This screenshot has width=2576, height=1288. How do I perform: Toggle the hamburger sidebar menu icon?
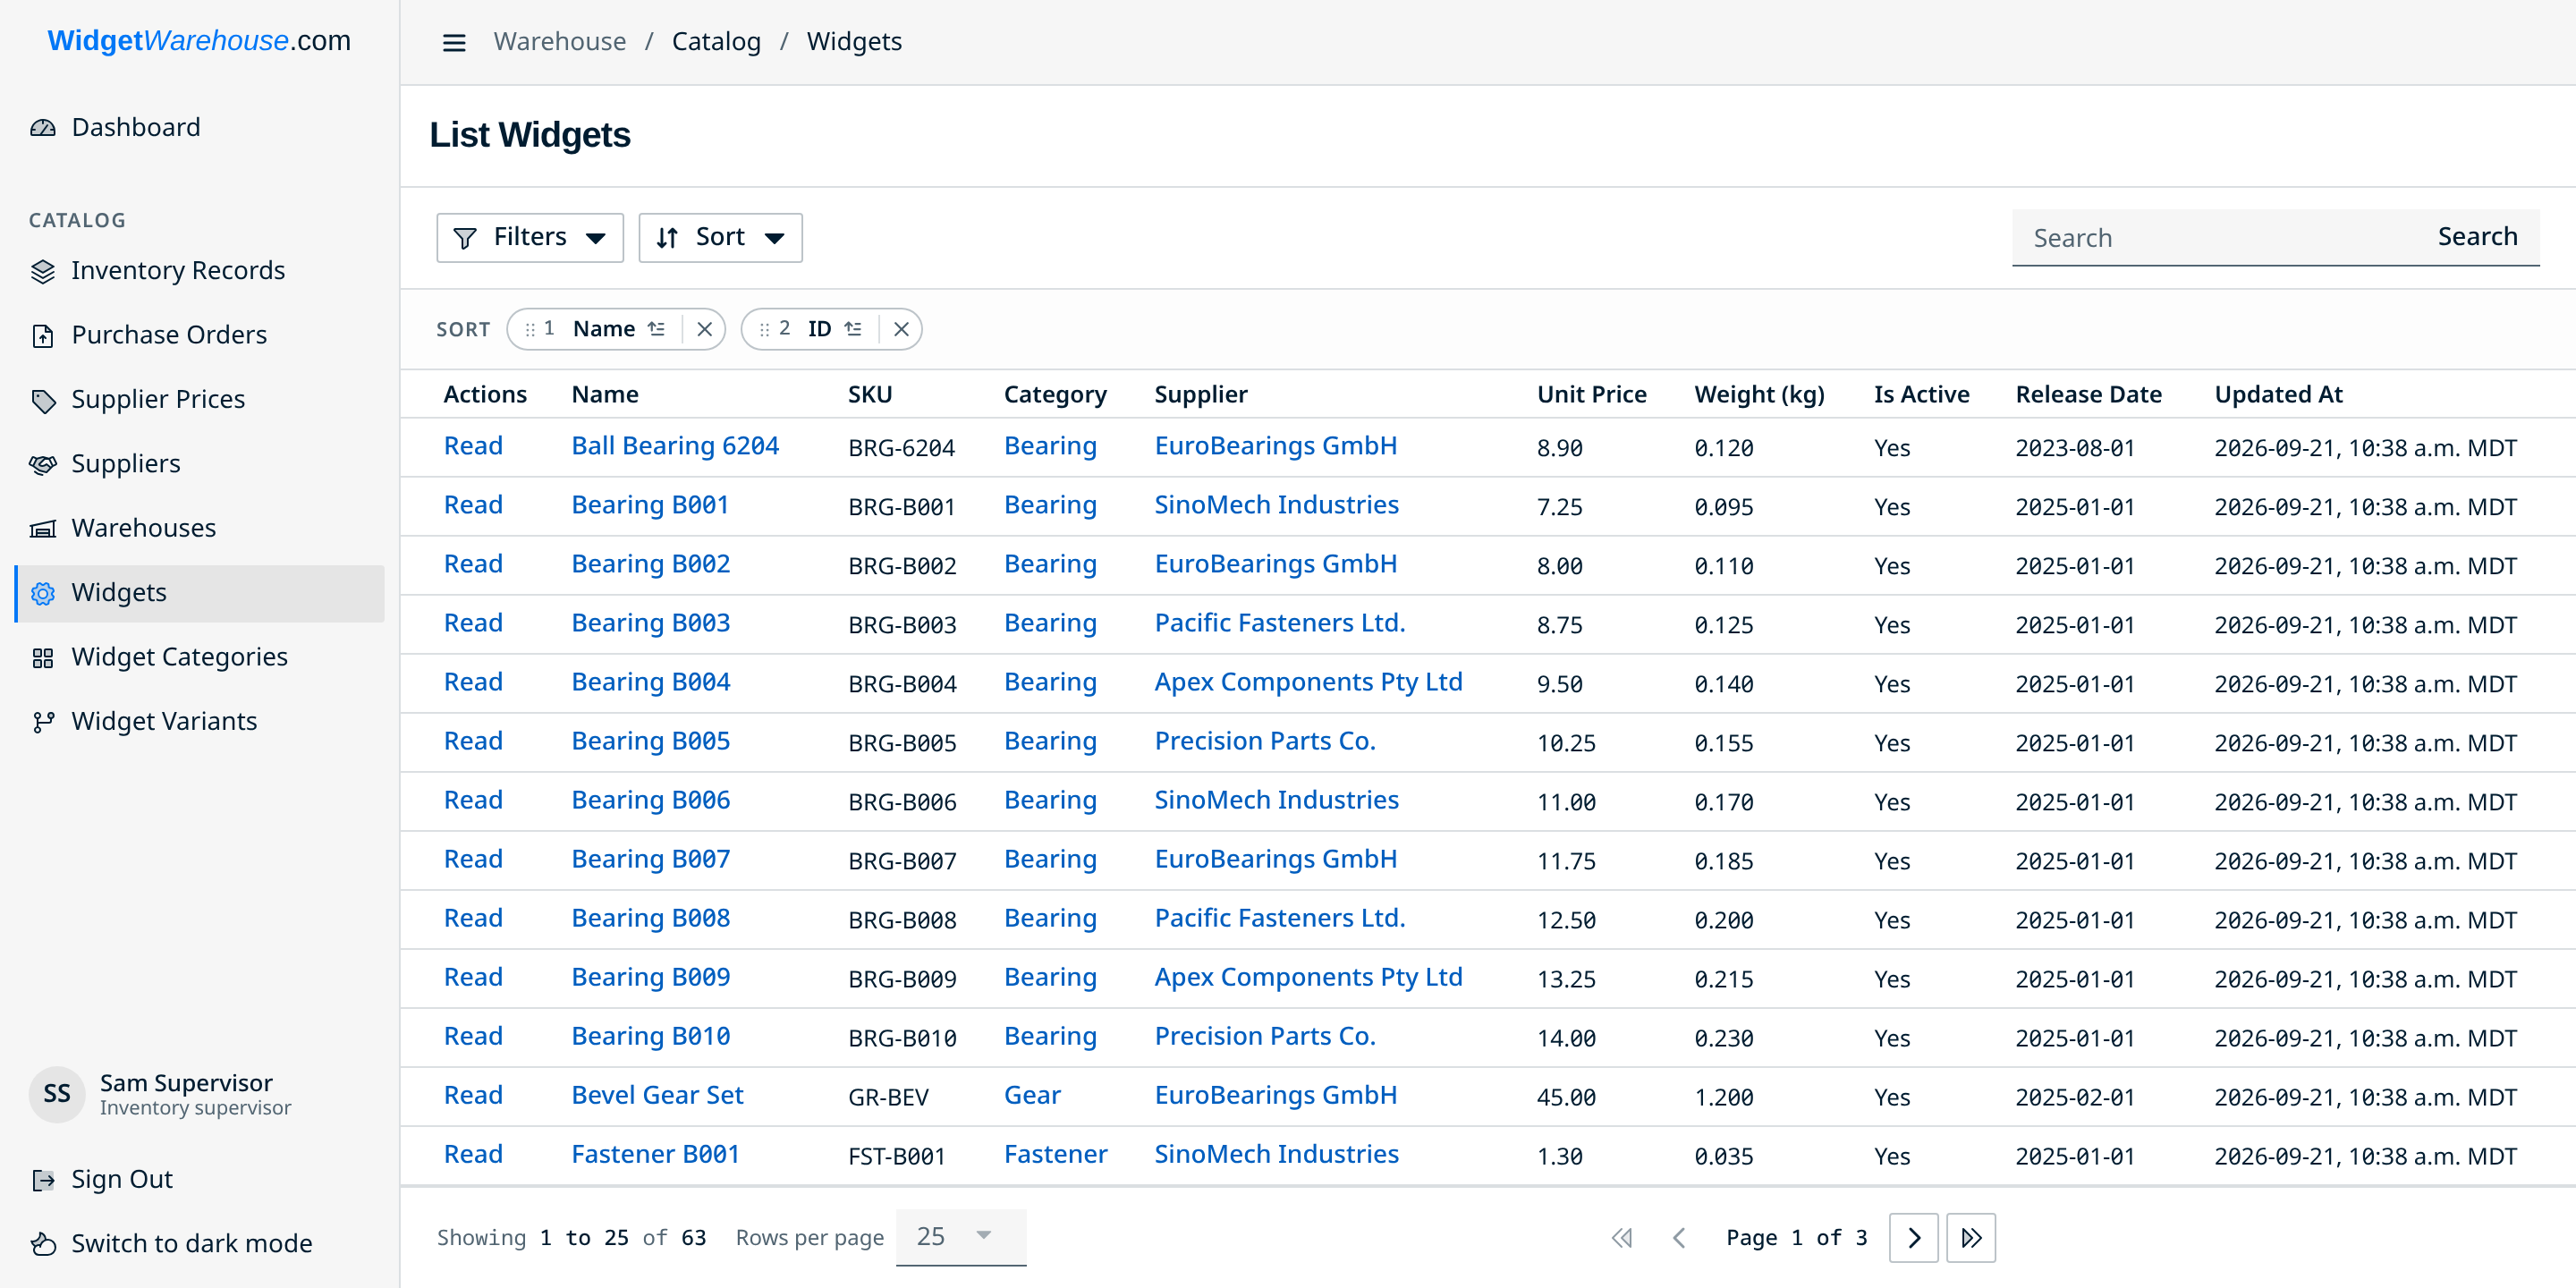(454, 42)
